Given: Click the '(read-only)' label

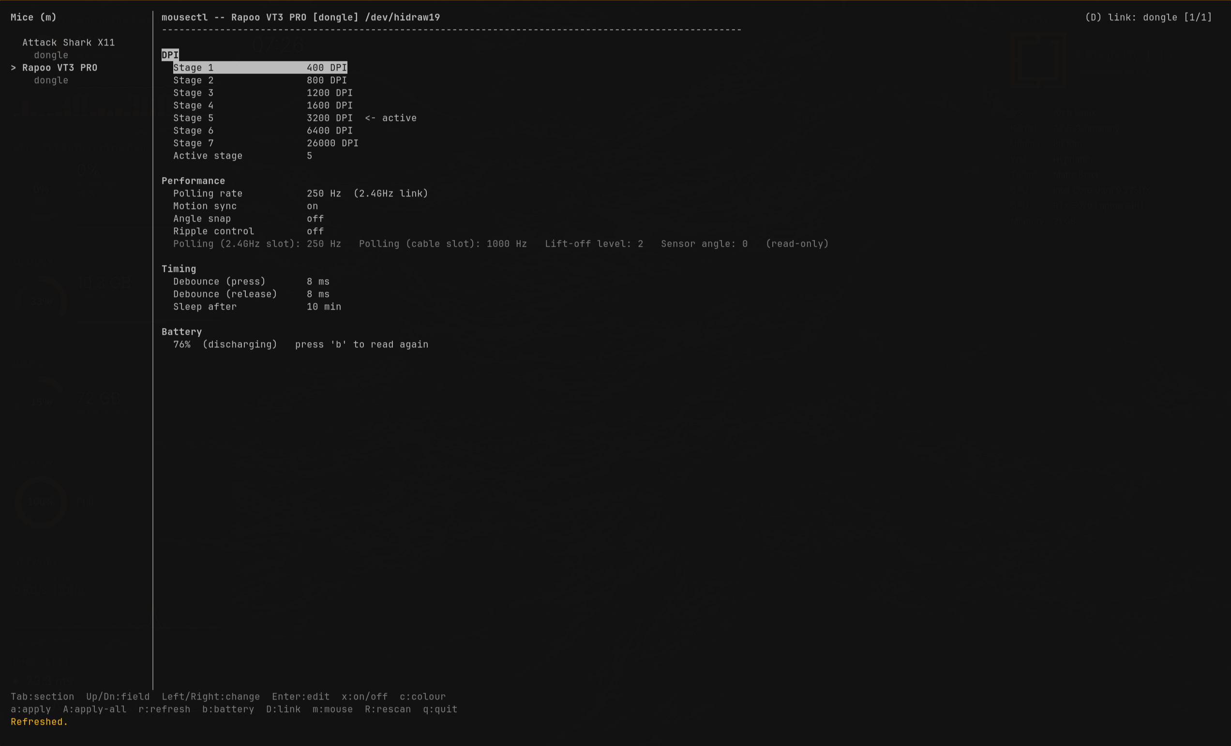Looking at the screenshot, I should tap(797, 244).
